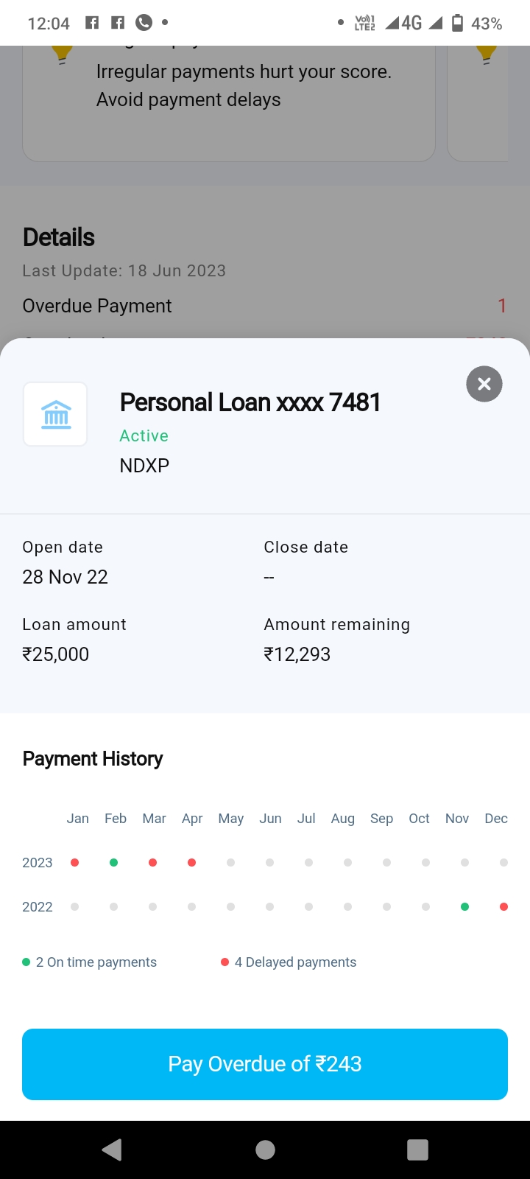Tap the 2 On time payments legend

[x=96, y=962]
